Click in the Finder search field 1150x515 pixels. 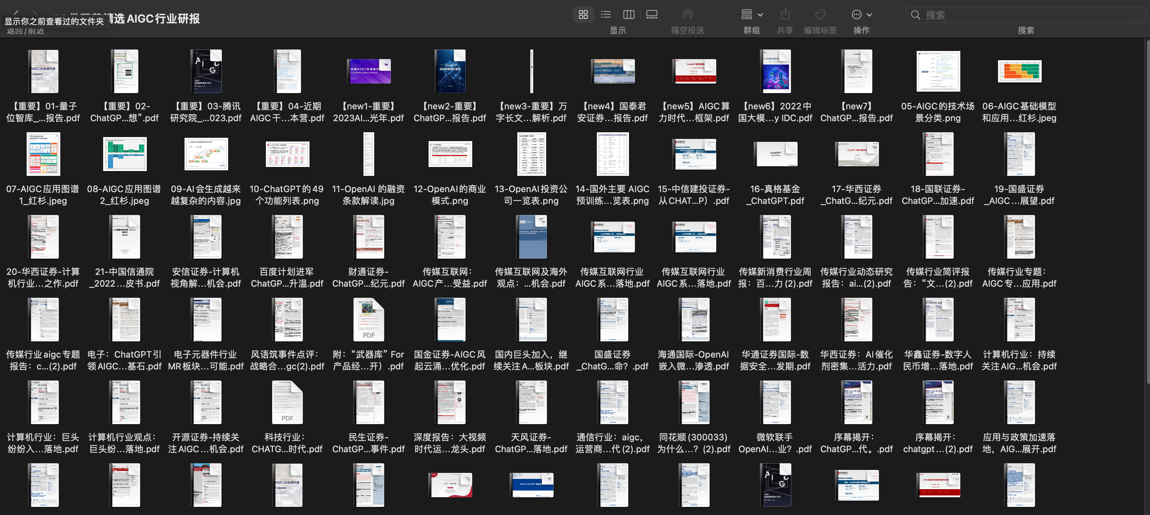click(1026, 15)
